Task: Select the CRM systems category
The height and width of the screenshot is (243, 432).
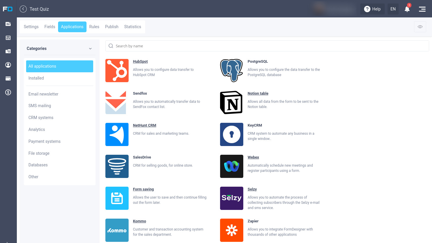Action: pyautogui.click(x=41, y=118)
